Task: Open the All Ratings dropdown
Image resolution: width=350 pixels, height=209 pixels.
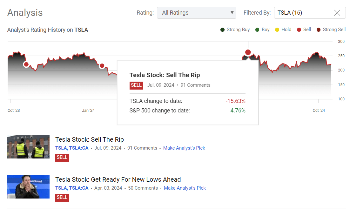Action: coord(196,13)
